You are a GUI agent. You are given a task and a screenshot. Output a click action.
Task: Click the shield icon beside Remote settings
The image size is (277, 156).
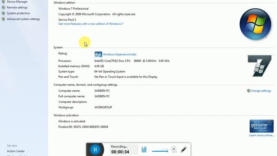pyautogui.click(x=3, y=7)
